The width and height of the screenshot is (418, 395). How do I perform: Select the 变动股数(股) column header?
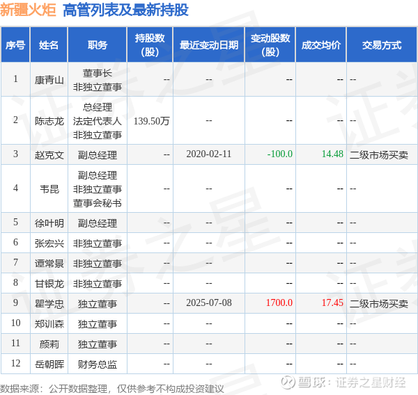(270, 45)
